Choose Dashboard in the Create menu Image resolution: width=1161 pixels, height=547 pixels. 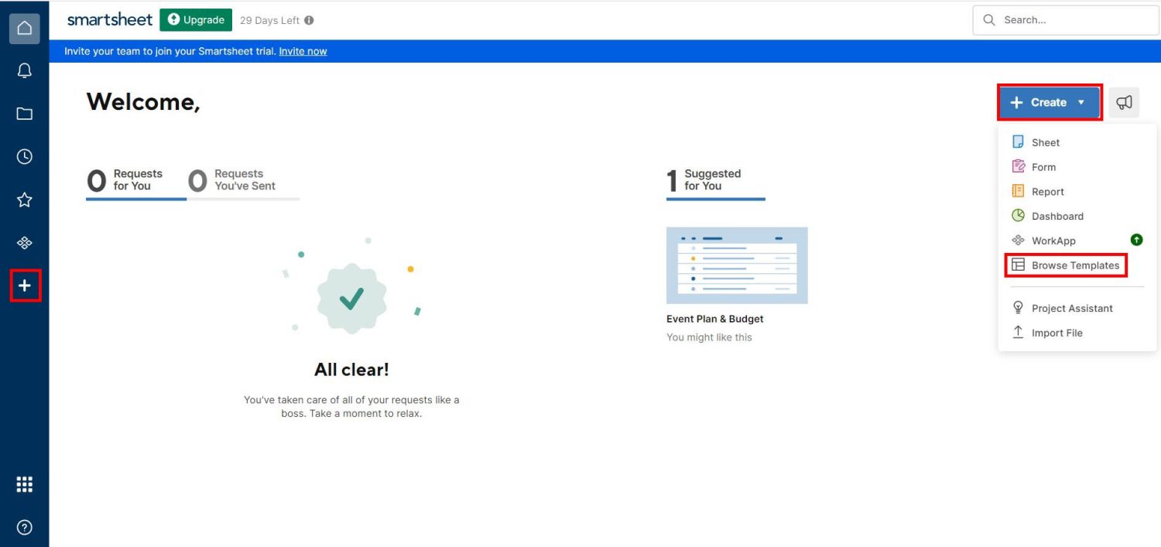tap(1058, 216)
